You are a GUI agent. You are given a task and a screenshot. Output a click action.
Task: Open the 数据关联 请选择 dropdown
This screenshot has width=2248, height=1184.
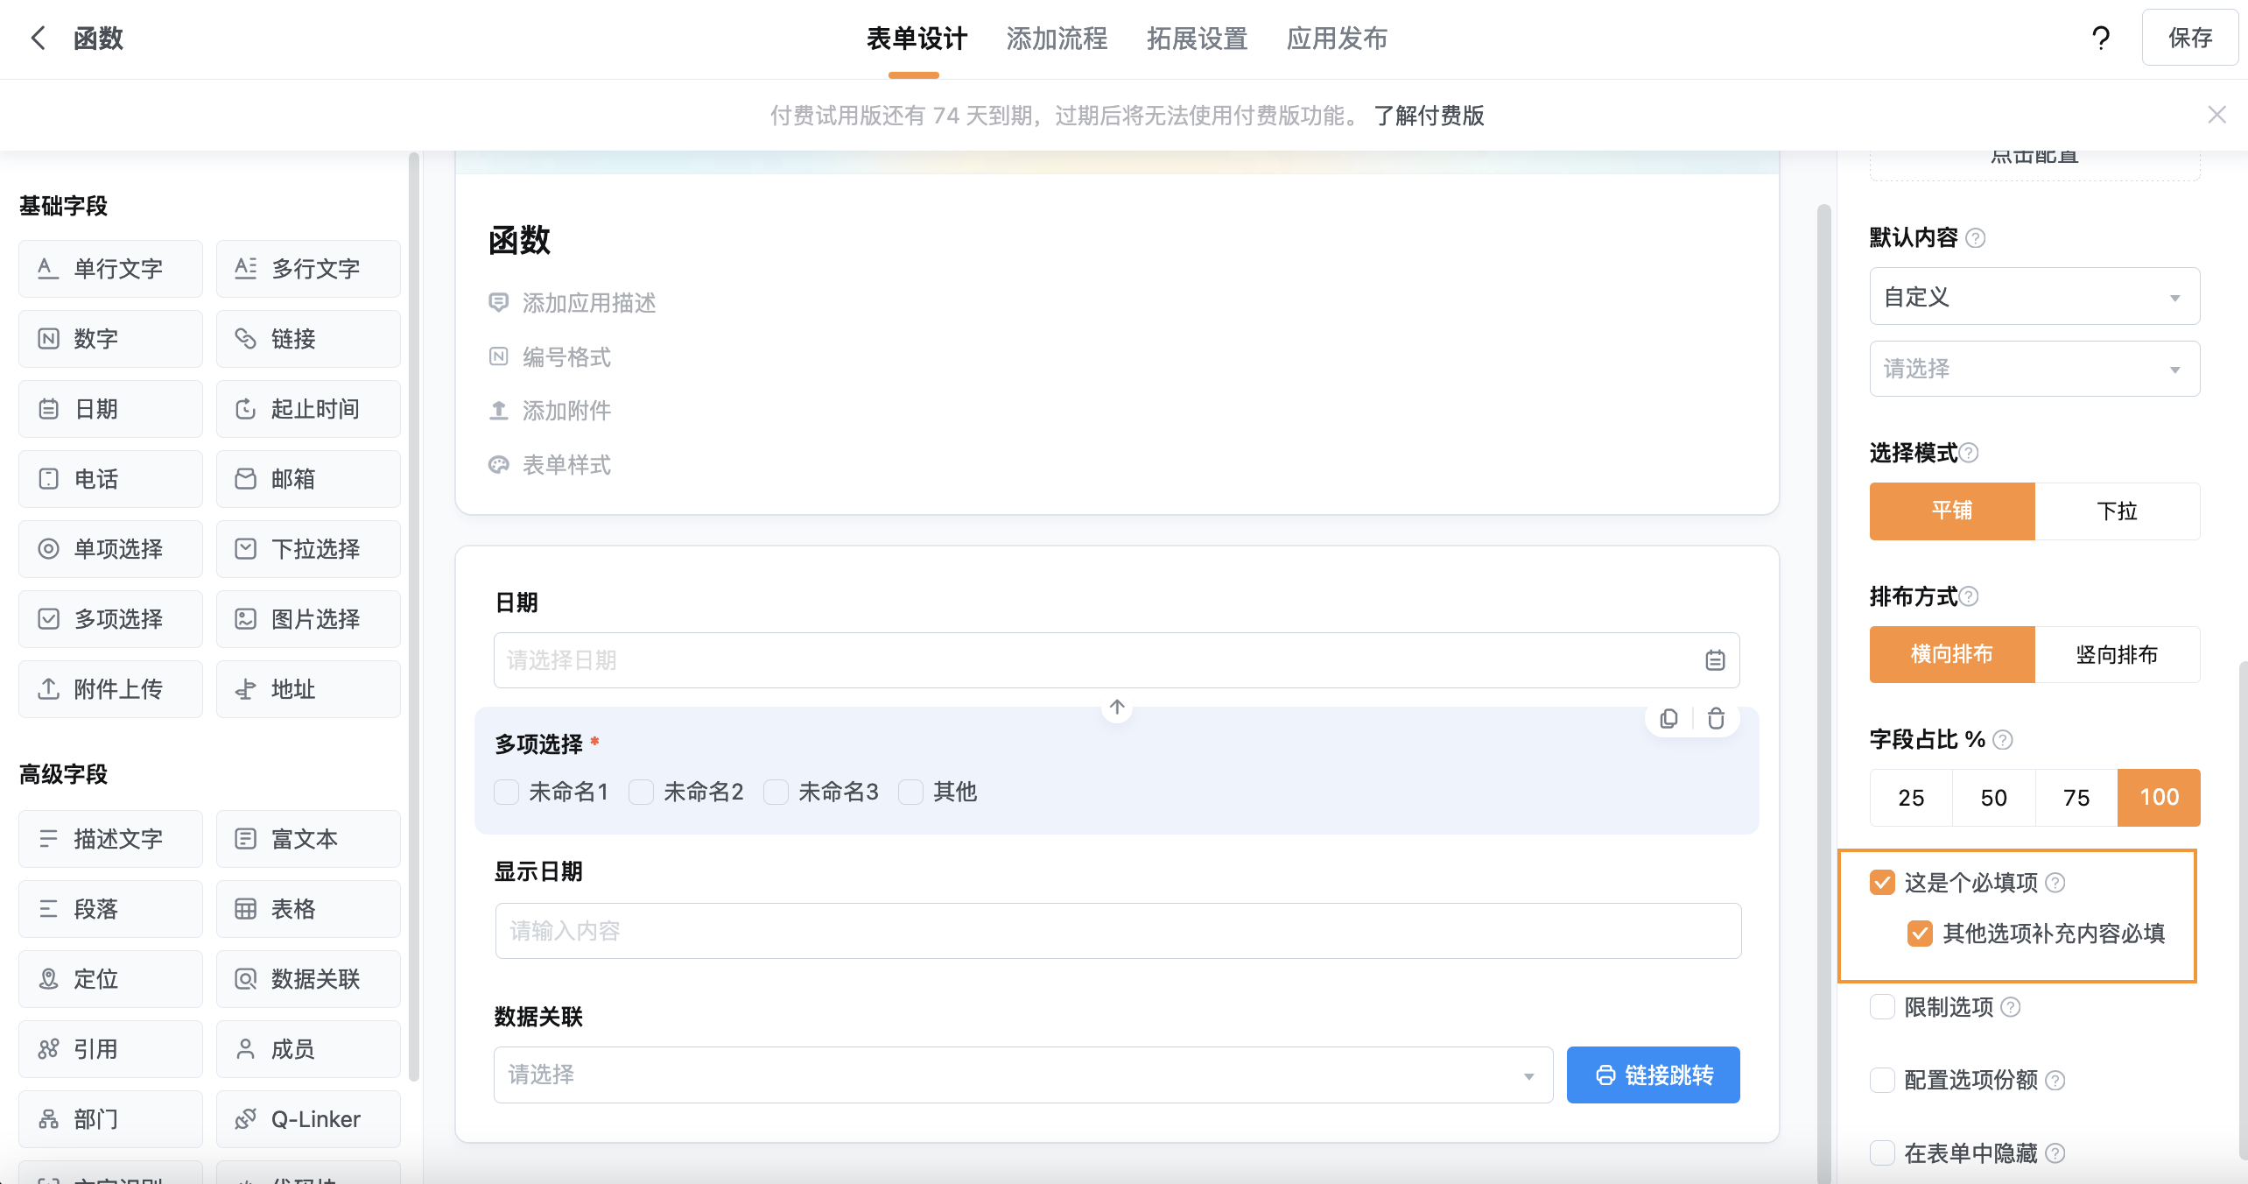[x=1022, y=1075]
